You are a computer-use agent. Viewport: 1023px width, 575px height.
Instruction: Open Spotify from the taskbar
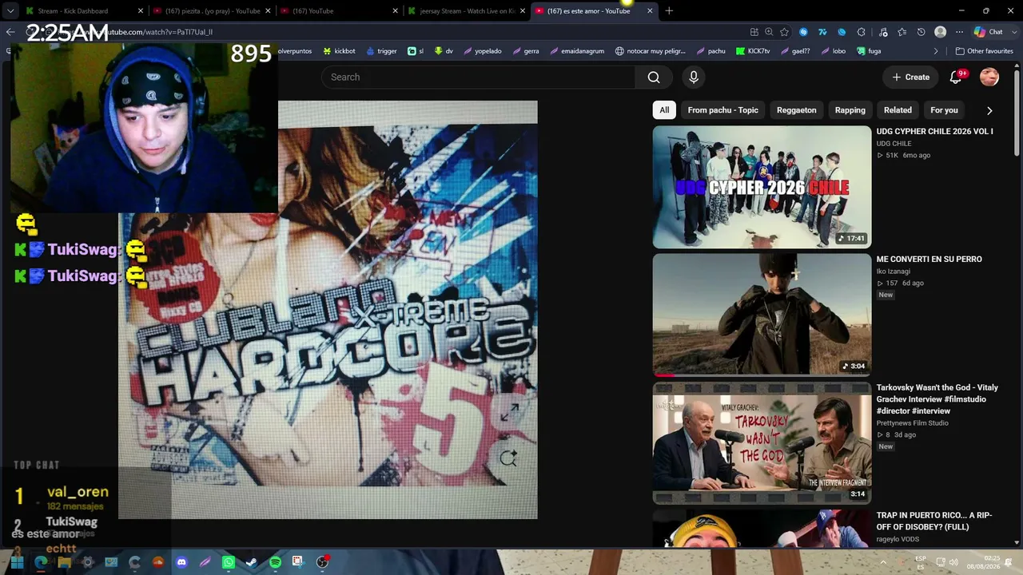click(x=275, y=562)
